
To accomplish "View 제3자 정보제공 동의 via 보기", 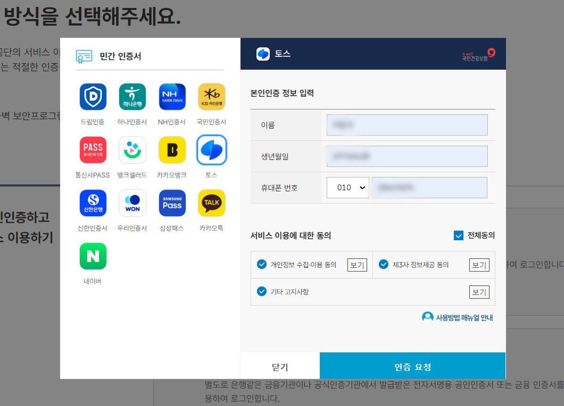I will 479,265.
